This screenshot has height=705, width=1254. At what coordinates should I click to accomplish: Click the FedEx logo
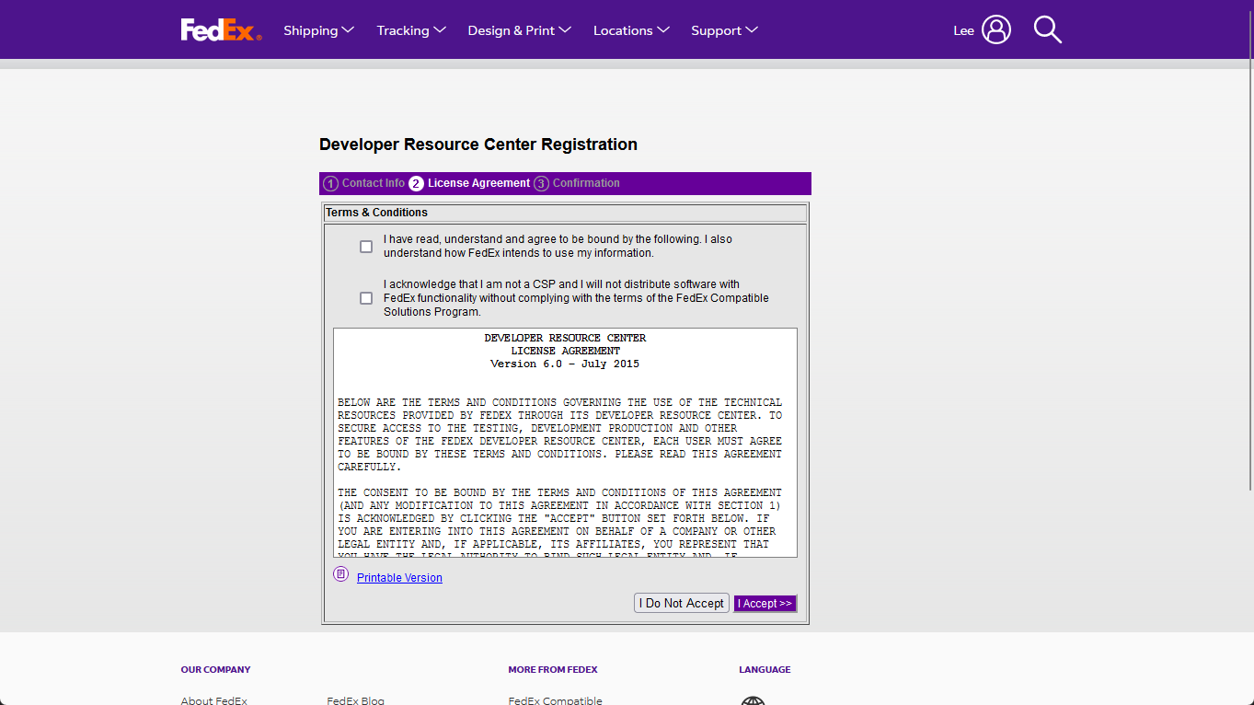[220, 29]
